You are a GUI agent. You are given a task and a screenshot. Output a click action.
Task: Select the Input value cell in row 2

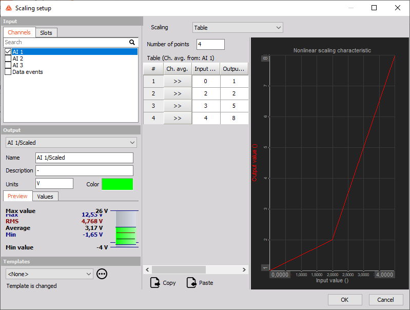pyautogui.click(x=206, y=93)
